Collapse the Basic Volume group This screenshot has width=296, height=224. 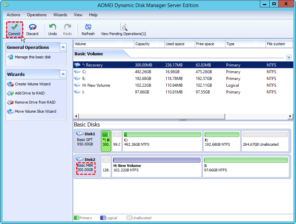tap(289, 57)
